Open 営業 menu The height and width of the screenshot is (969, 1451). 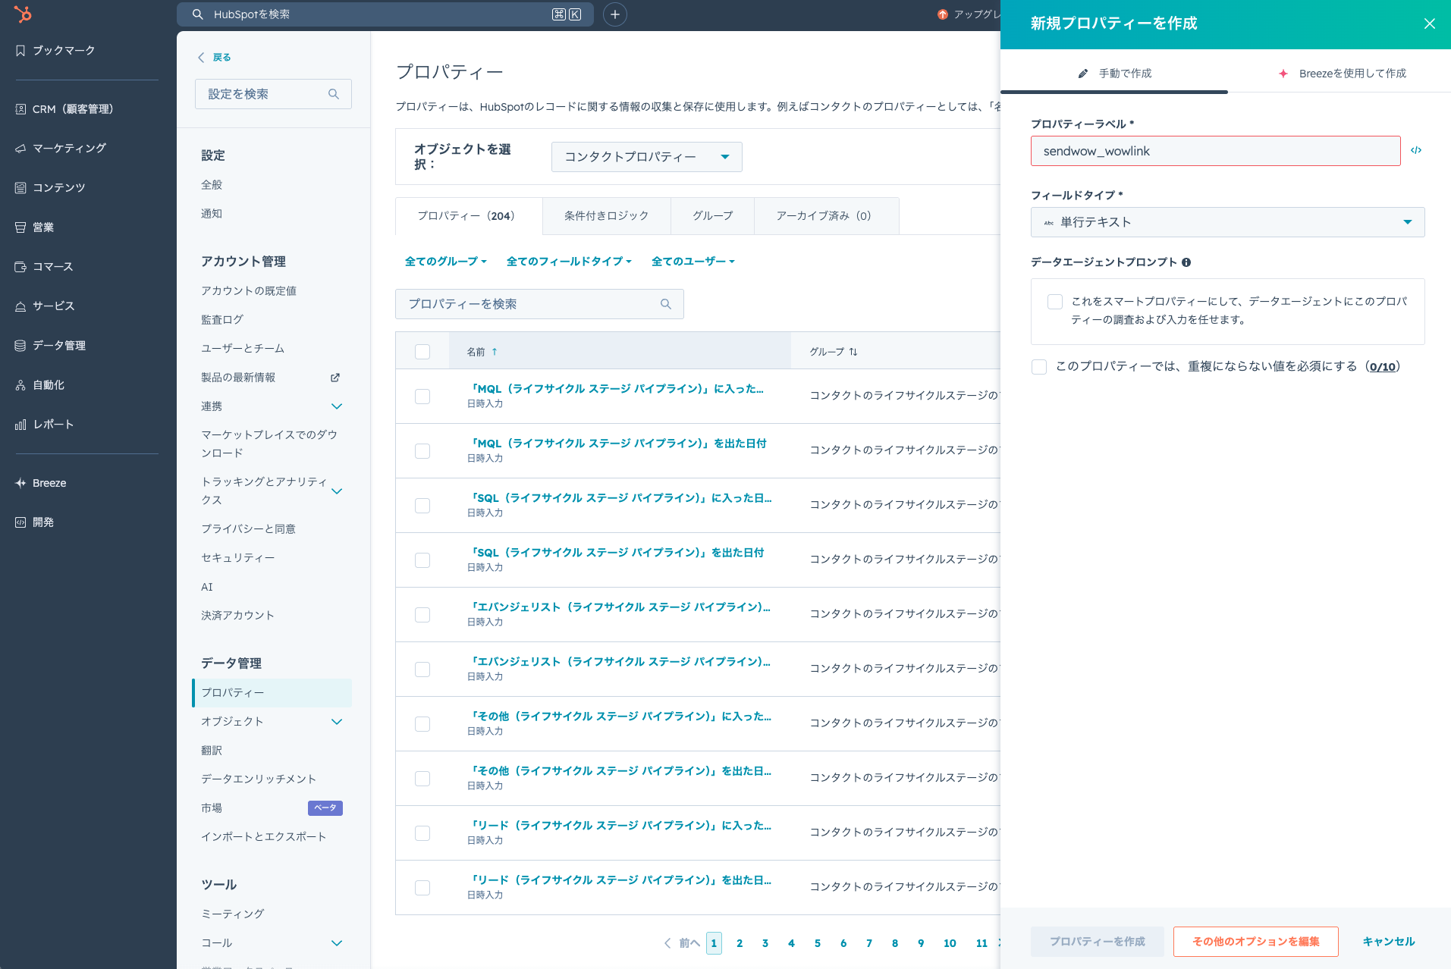click(34, 227)
